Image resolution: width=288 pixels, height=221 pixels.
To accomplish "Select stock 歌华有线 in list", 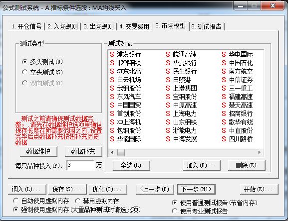I will pos(241,122).
